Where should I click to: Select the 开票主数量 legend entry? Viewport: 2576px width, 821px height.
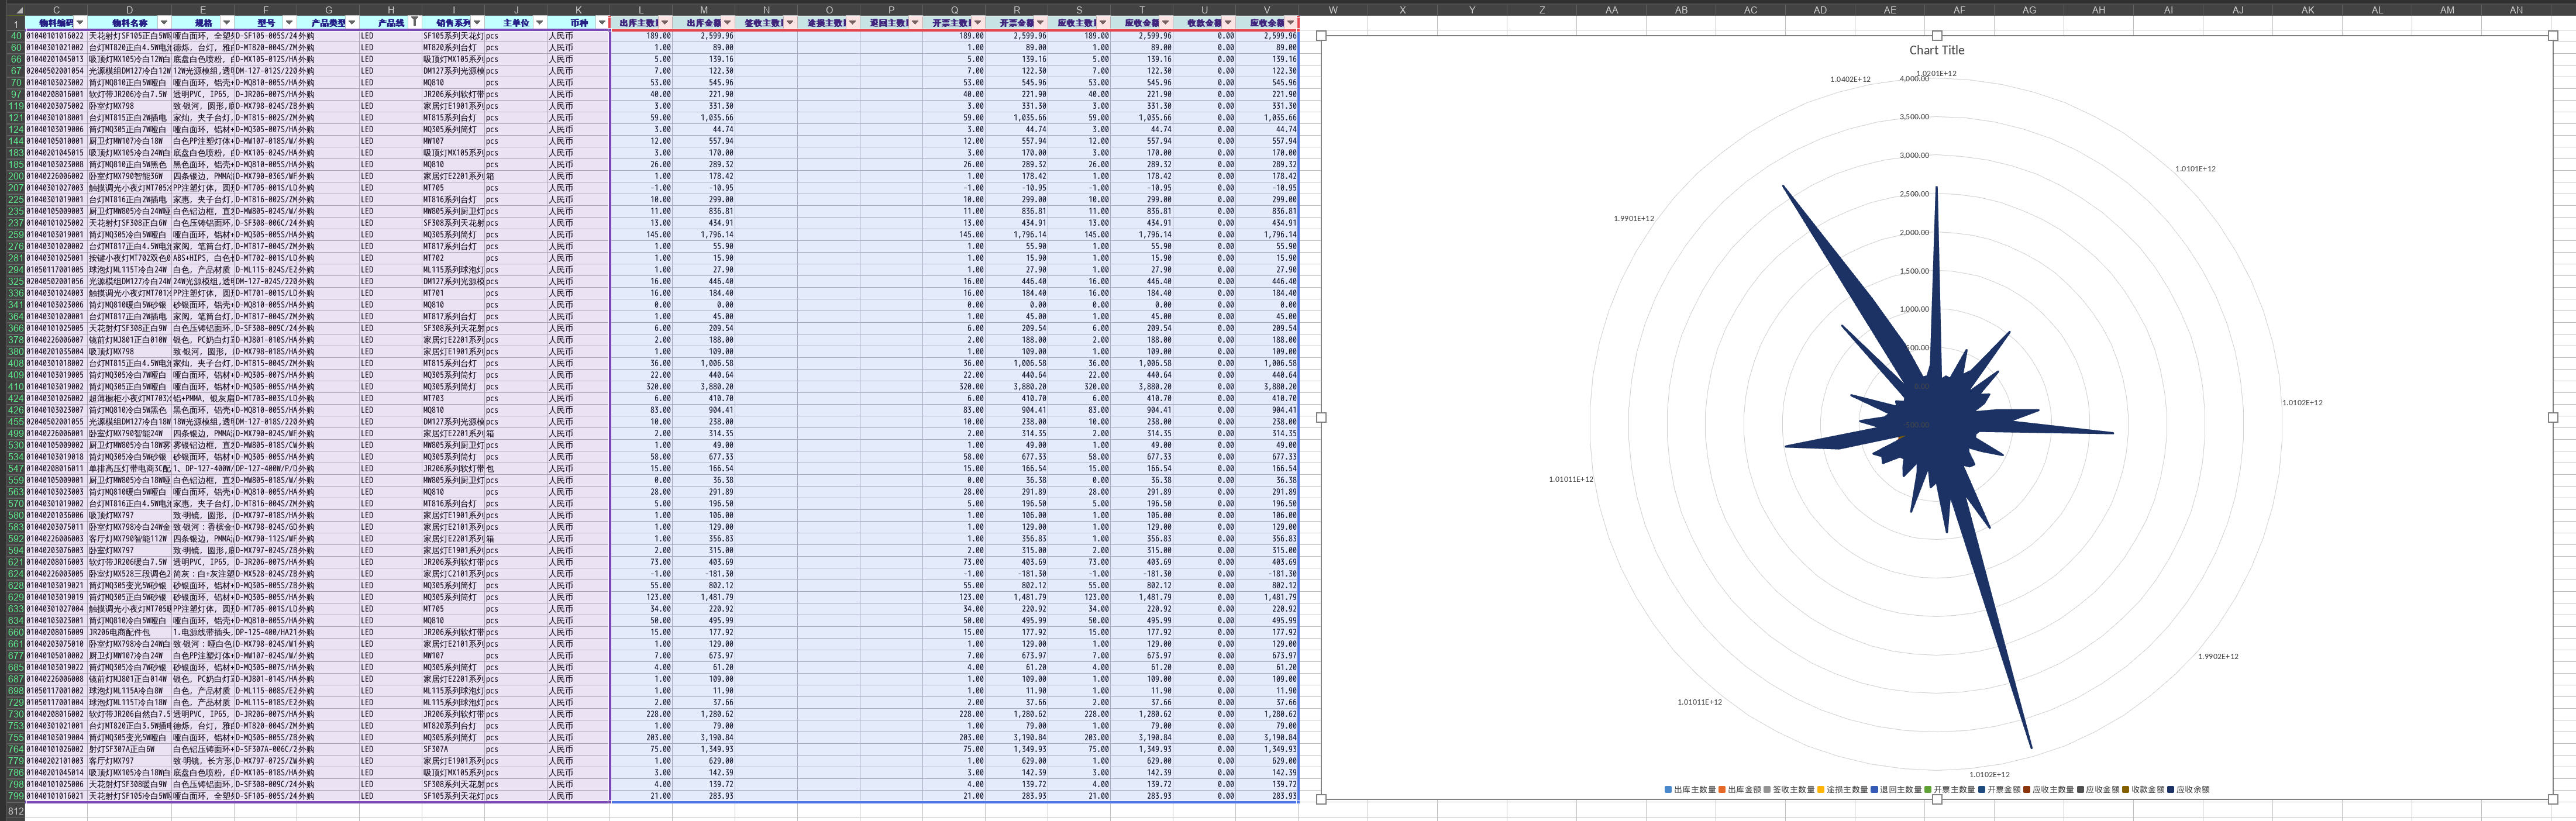1950,790
